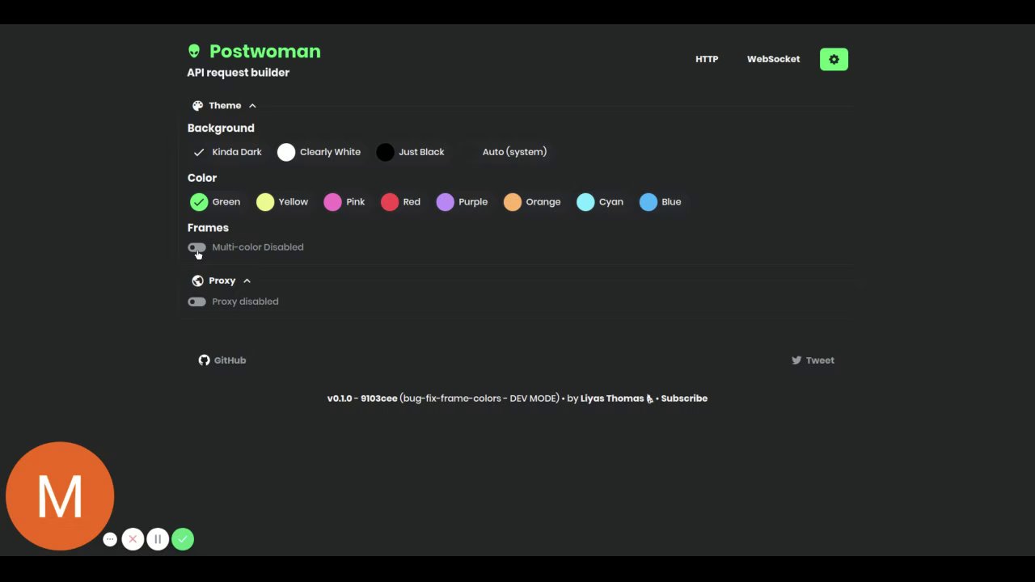Click the Postwoman alien logo icon
The height and width of the screenshot is (582, 1035).
point(194,52)
